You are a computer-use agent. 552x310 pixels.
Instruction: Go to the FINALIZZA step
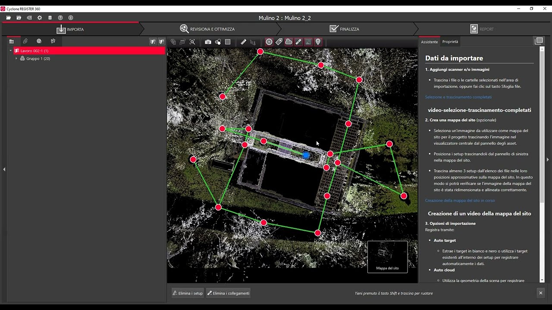pyautogui.click(x=344, y=29)
